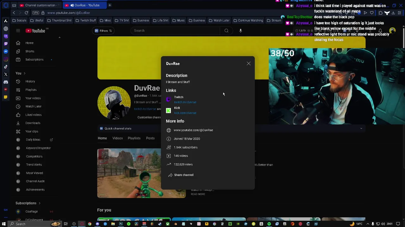Open Subscriptions in YouTube sidebar
Image resolution: width=405 pixels, height=227 pixels.
pos(34,60)
